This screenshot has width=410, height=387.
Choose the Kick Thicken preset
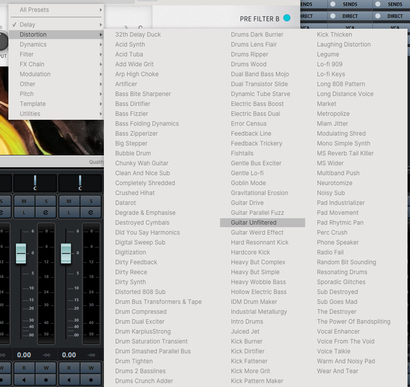pyautogui.click(x=334, y=35)
